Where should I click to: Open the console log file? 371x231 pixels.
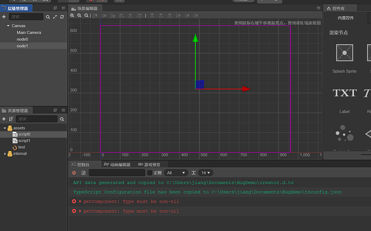point(83,173)
